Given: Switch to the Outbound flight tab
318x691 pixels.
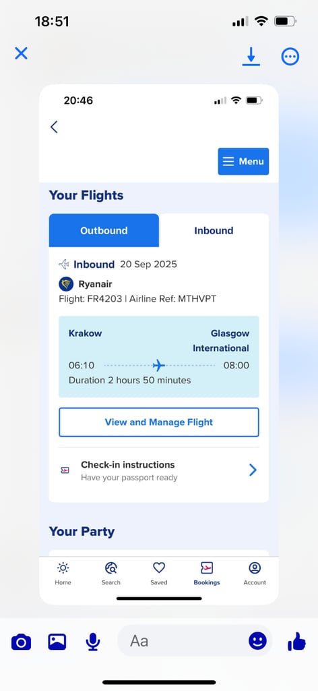Looking at the screenshot, I should coord(104,231).
